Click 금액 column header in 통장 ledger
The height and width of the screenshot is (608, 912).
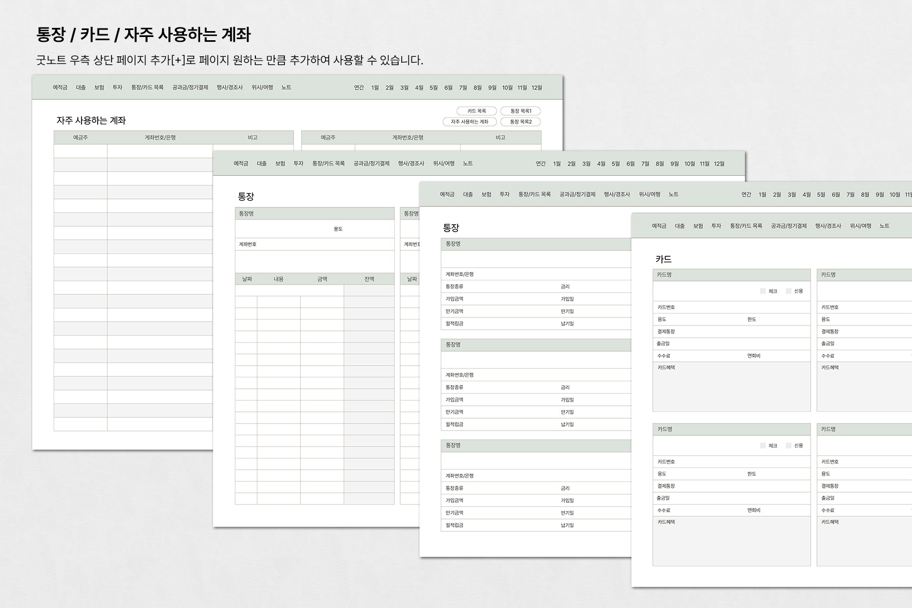(x=322, y=279)
